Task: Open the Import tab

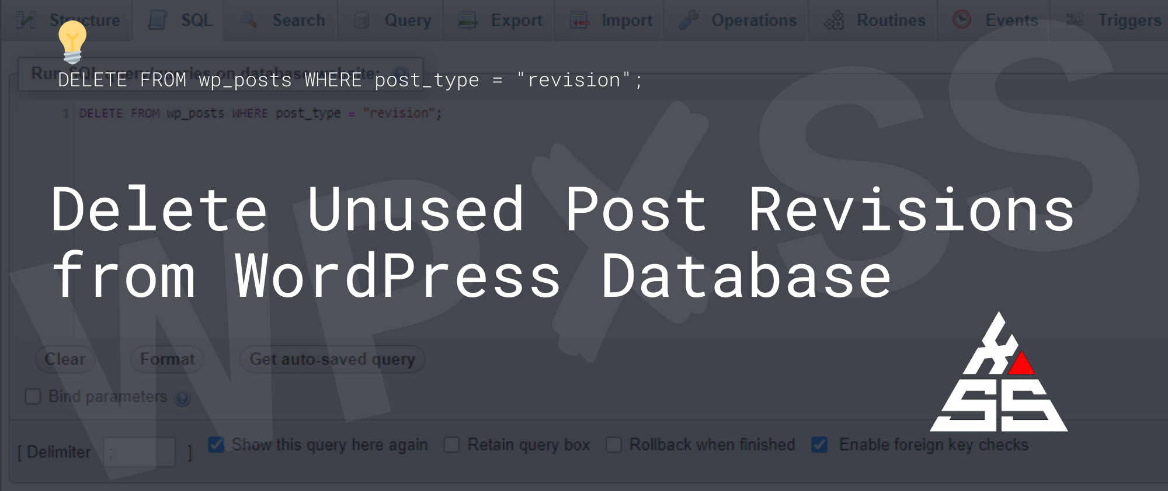Action: tap(610, 20)
